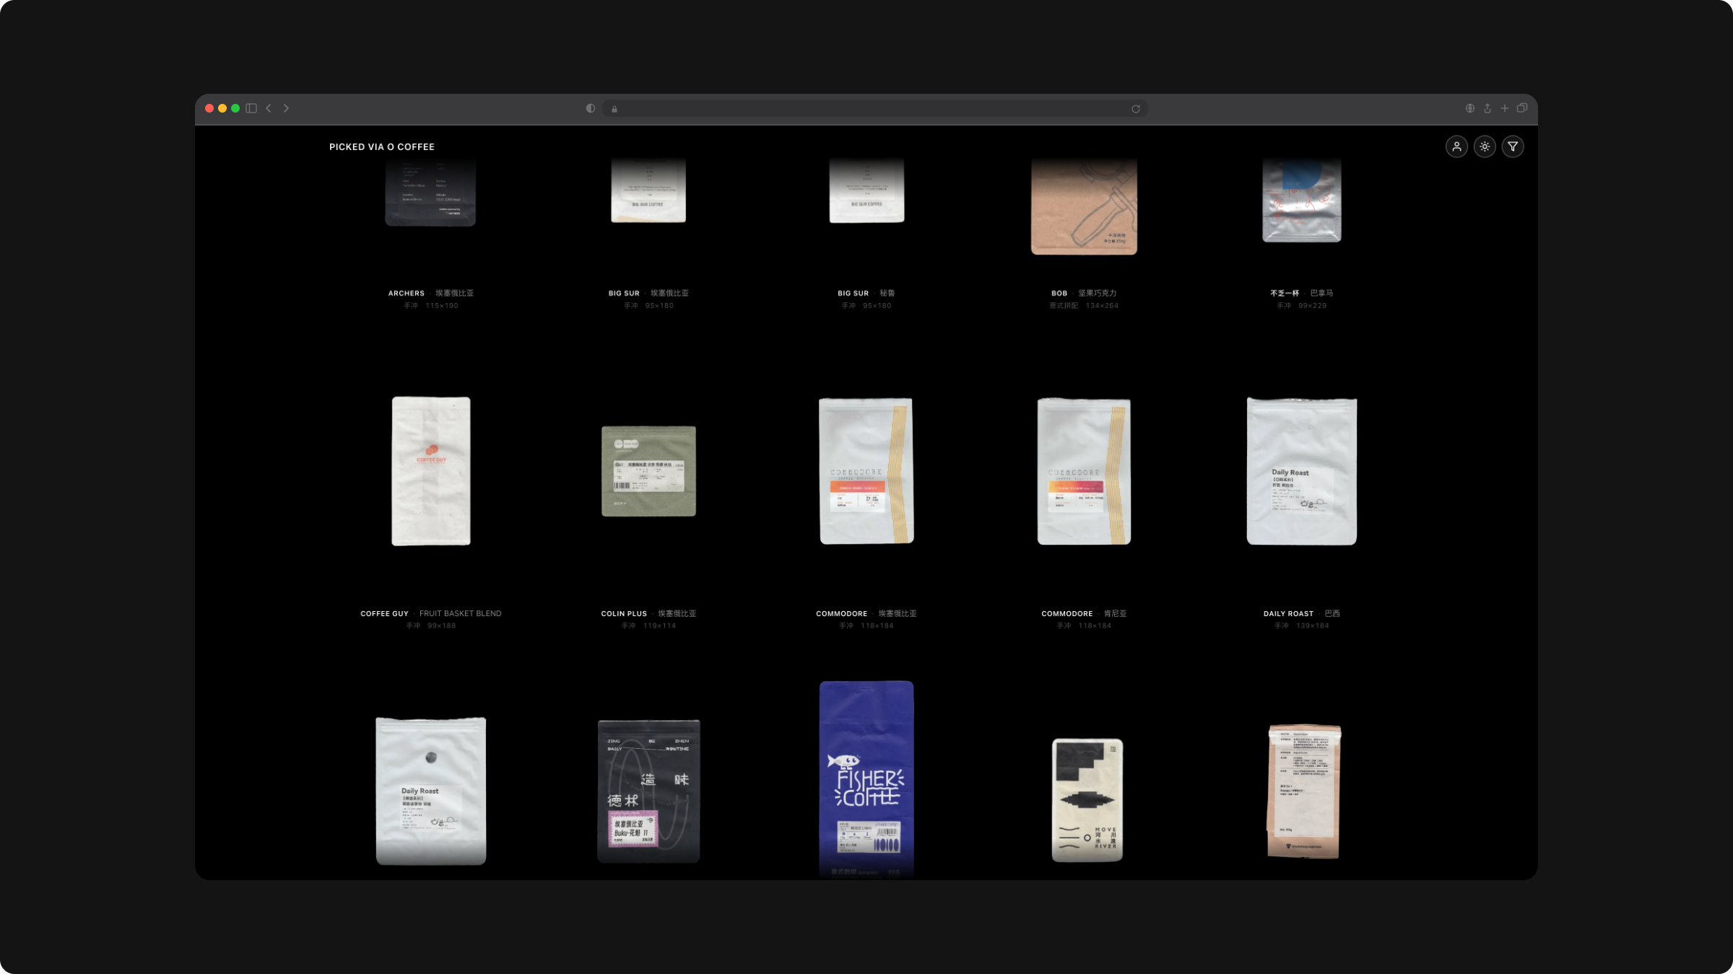Click the 'ARCHERS · 埃塞俄比亚' caption
The width and height of the screenshot is (1733, 974).
(431, 293)
